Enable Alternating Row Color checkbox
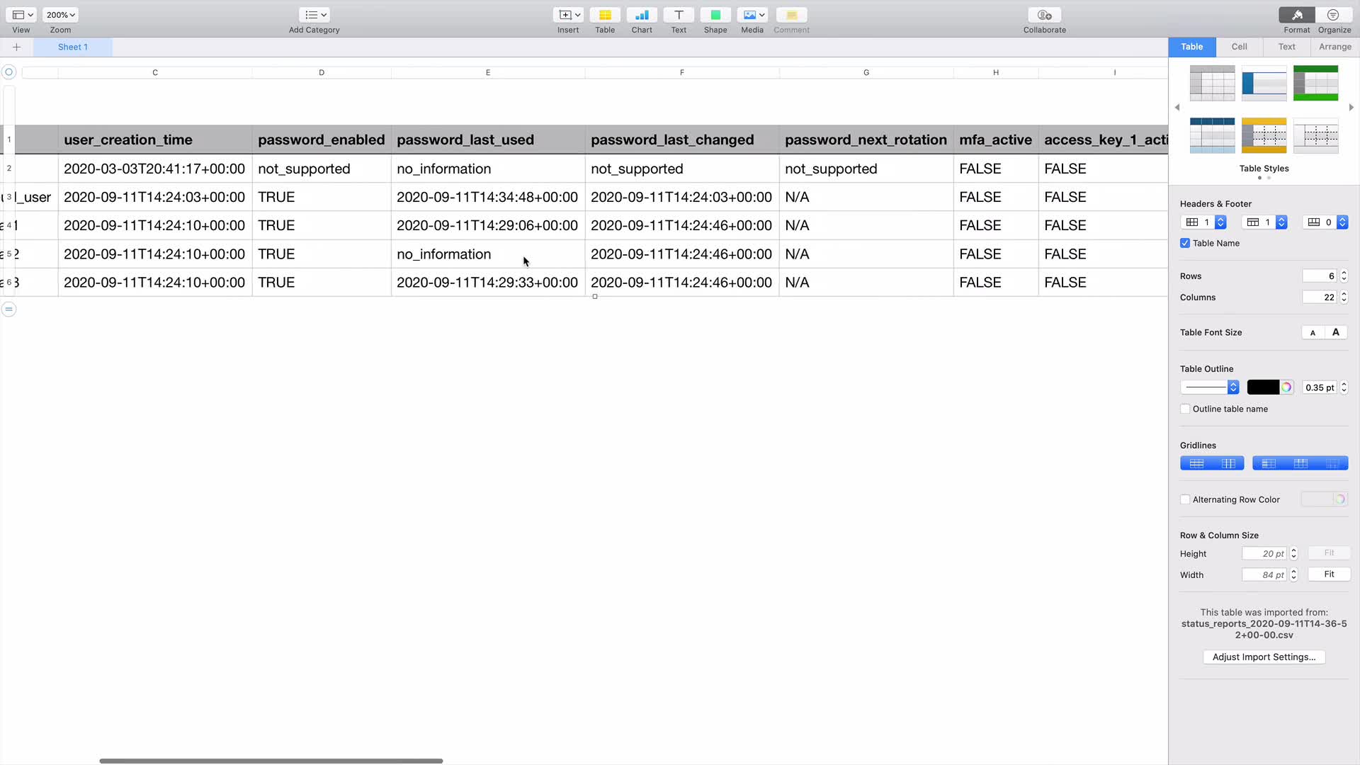Image resolution: width=1360 pixels, height=765 pixels. (1185, 499)
